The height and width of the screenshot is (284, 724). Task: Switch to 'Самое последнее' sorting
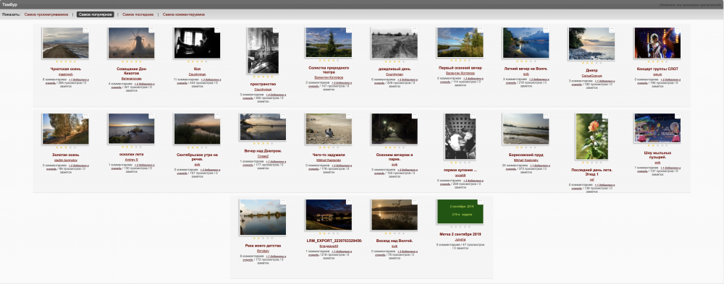138,14
